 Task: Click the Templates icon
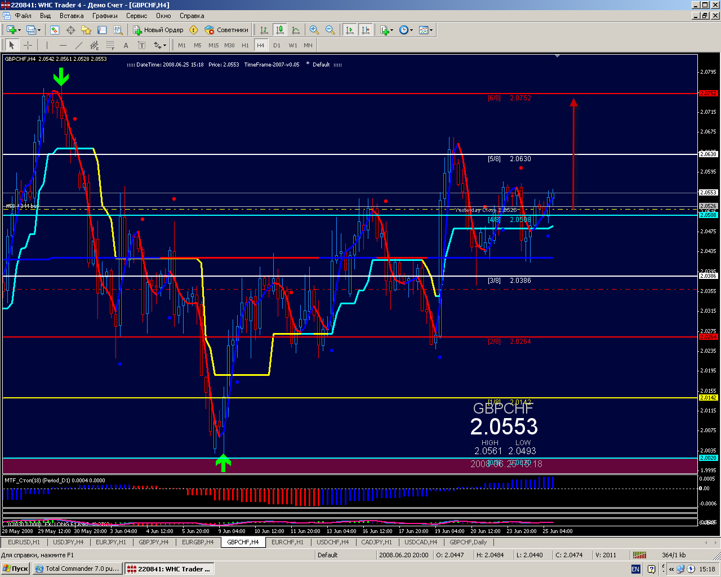pyautogui.click(x=424, y=30)
